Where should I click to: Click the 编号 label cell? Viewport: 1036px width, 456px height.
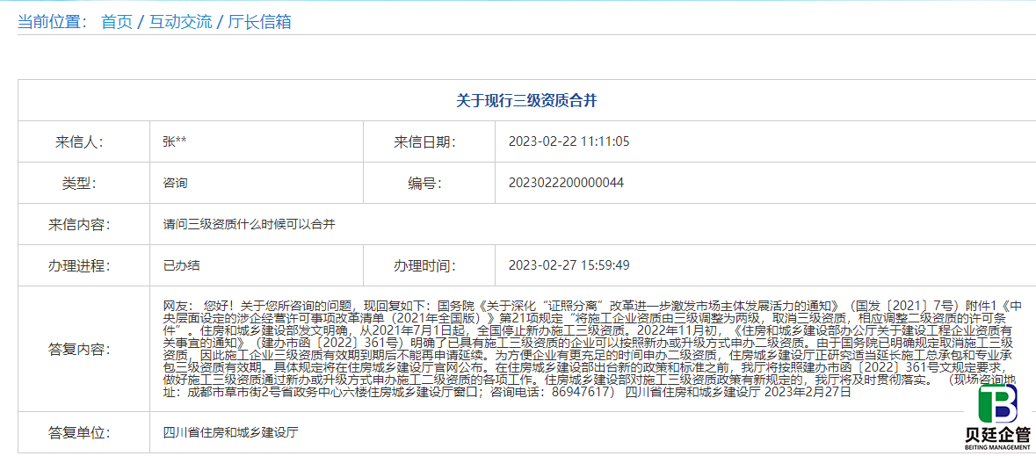pos(429,183)
